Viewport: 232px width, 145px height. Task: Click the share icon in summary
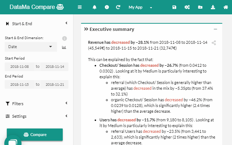[x=214, y=43]
